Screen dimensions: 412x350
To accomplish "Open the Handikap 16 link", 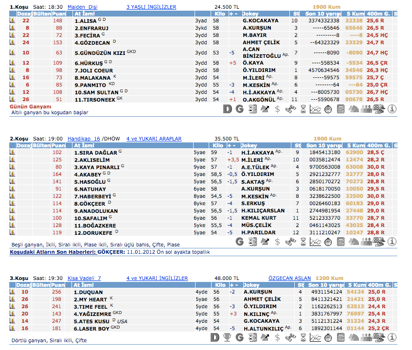I will click(84, 139).
